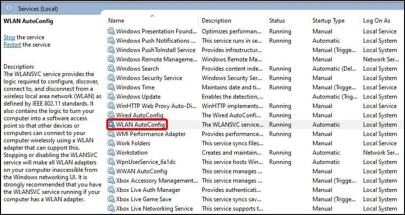Viewport: 405px width, 215px height.
Task: Select the Xbox Live Networking Service name
Action: tap(155, 209)
